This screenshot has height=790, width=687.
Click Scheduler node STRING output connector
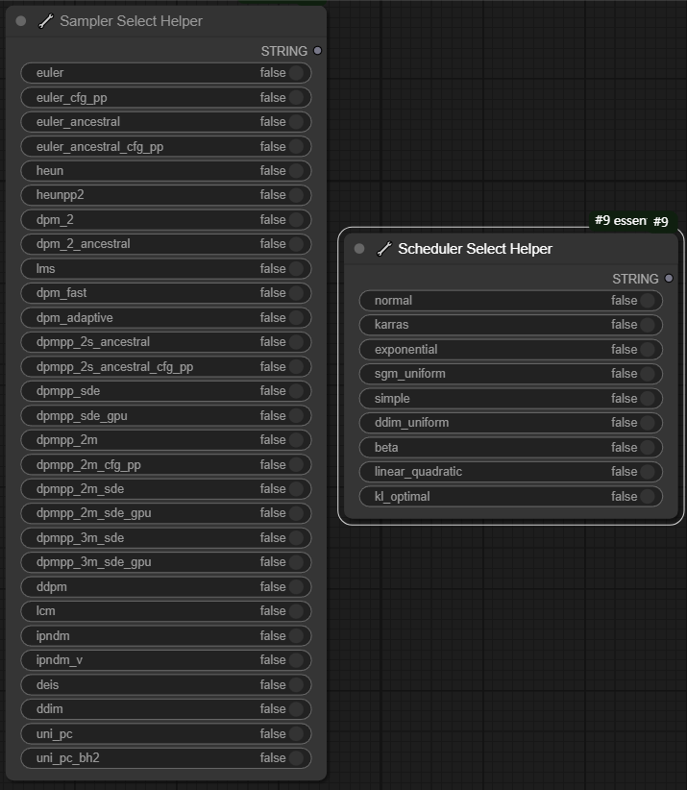click(x=669, y=279)
